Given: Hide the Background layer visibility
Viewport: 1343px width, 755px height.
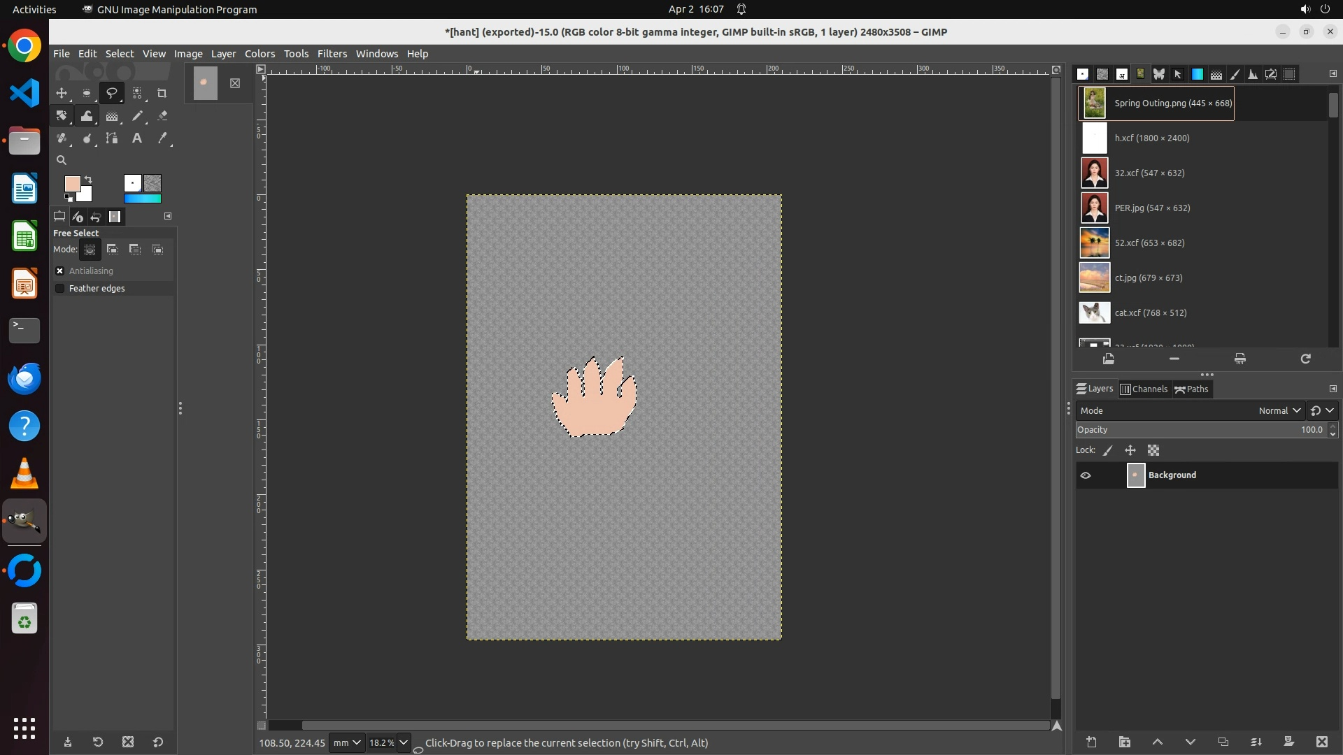Looking at the screenshot, I should 1086,475.
